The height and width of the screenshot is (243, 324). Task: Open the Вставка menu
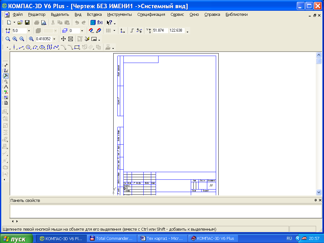coord(94,15)
